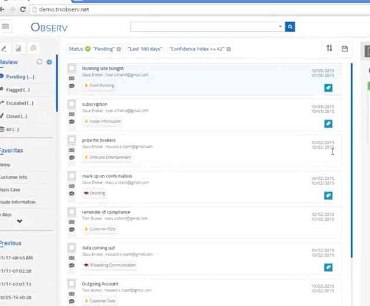
Task: Remove the Confidence Index filter
Action: tap(229, 49)
